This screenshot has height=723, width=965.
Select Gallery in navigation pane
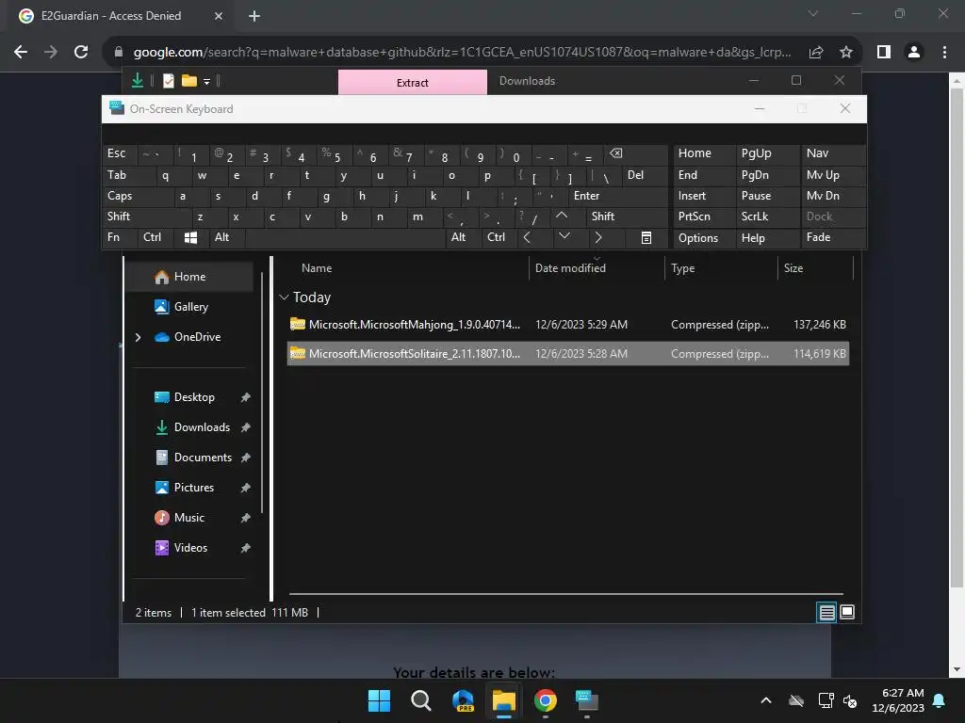(x=190, y=307)
